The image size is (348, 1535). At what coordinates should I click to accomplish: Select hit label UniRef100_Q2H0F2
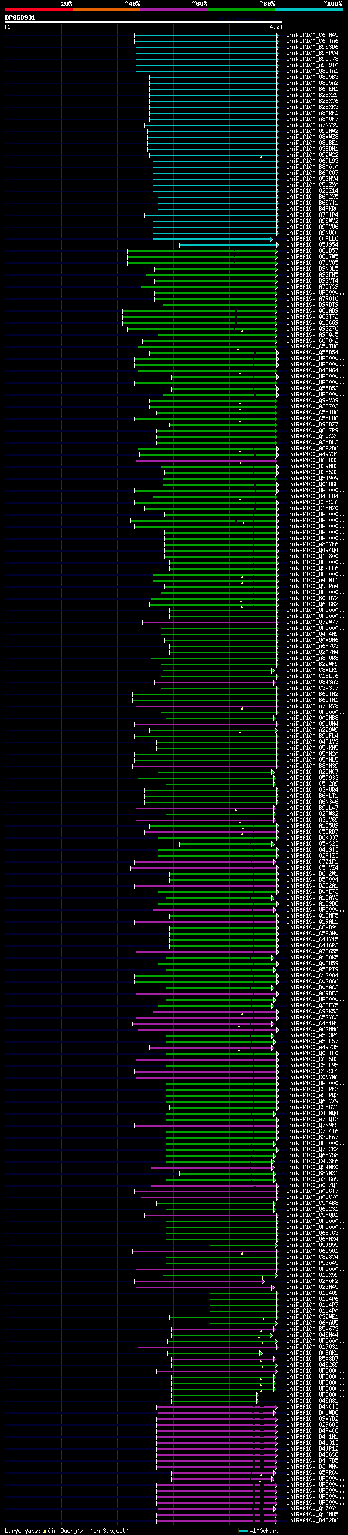[312, 1282]
